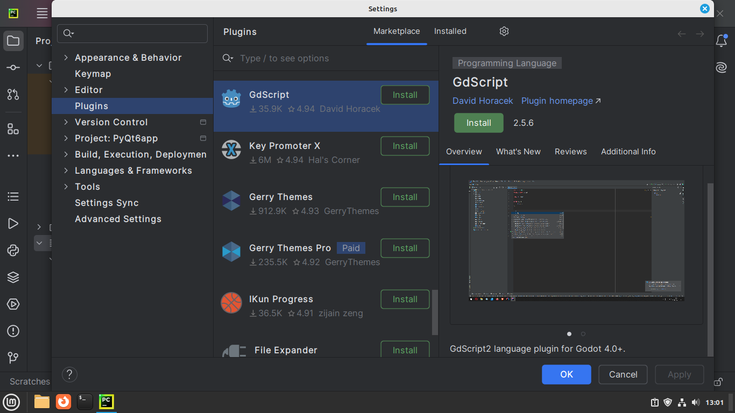Expand Appearance & Behavior settings

click(66, 58)
